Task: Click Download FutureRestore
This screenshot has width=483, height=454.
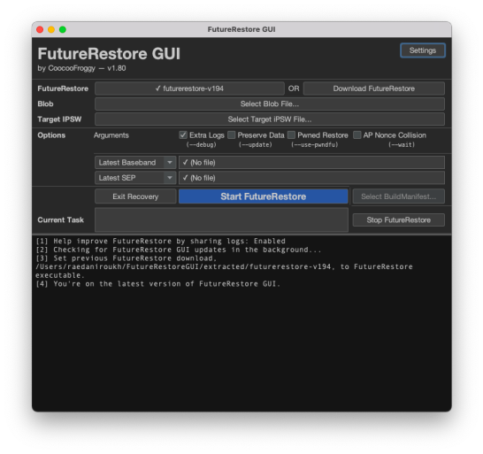Action: (x=373, y=88)
